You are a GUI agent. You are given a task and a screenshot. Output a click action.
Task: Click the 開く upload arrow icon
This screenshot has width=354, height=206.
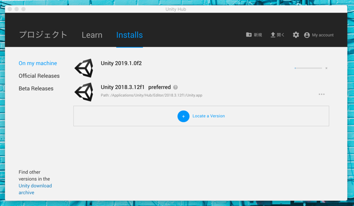pos(273,35)
